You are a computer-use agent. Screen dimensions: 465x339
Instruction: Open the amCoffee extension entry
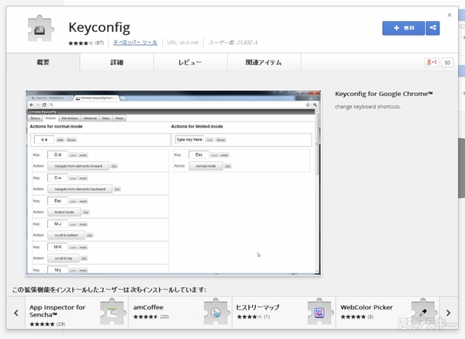tap(181, 313)
